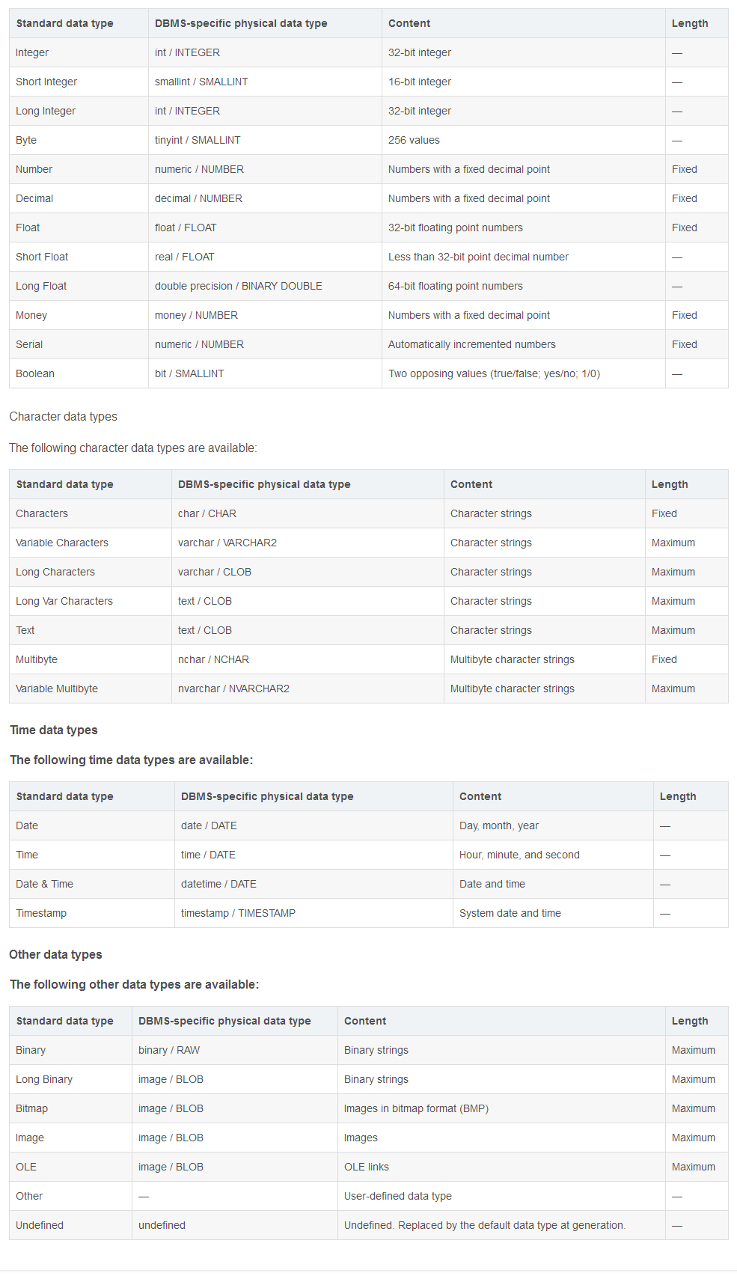Image resolution: width=737 pixels, height=1276 pixels.
Task: Select 'Less than 32-bit point decimal number' text
Action: pos(478,257)
